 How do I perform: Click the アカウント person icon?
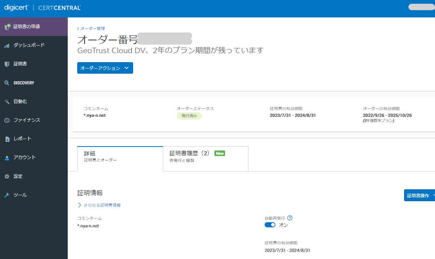click(x=7, y=158)
